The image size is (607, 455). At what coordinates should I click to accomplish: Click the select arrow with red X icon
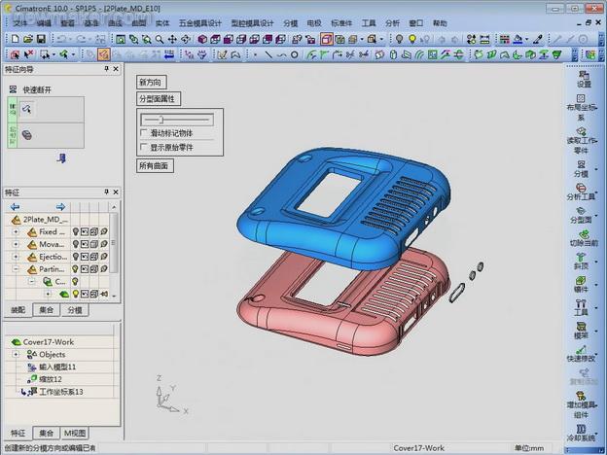(x=29, y=54)
